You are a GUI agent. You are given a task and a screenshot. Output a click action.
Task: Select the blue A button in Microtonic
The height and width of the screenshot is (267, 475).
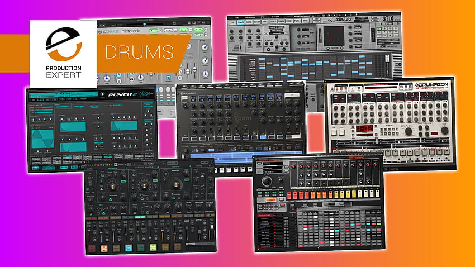pos(119,75)
